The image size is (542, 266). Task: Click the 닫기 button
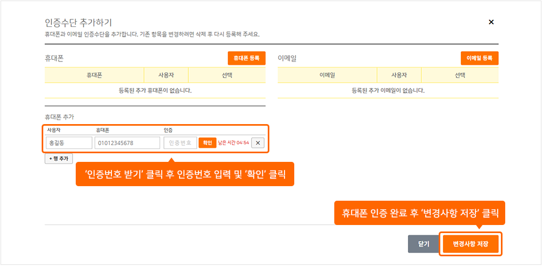(x=424, y=244)
